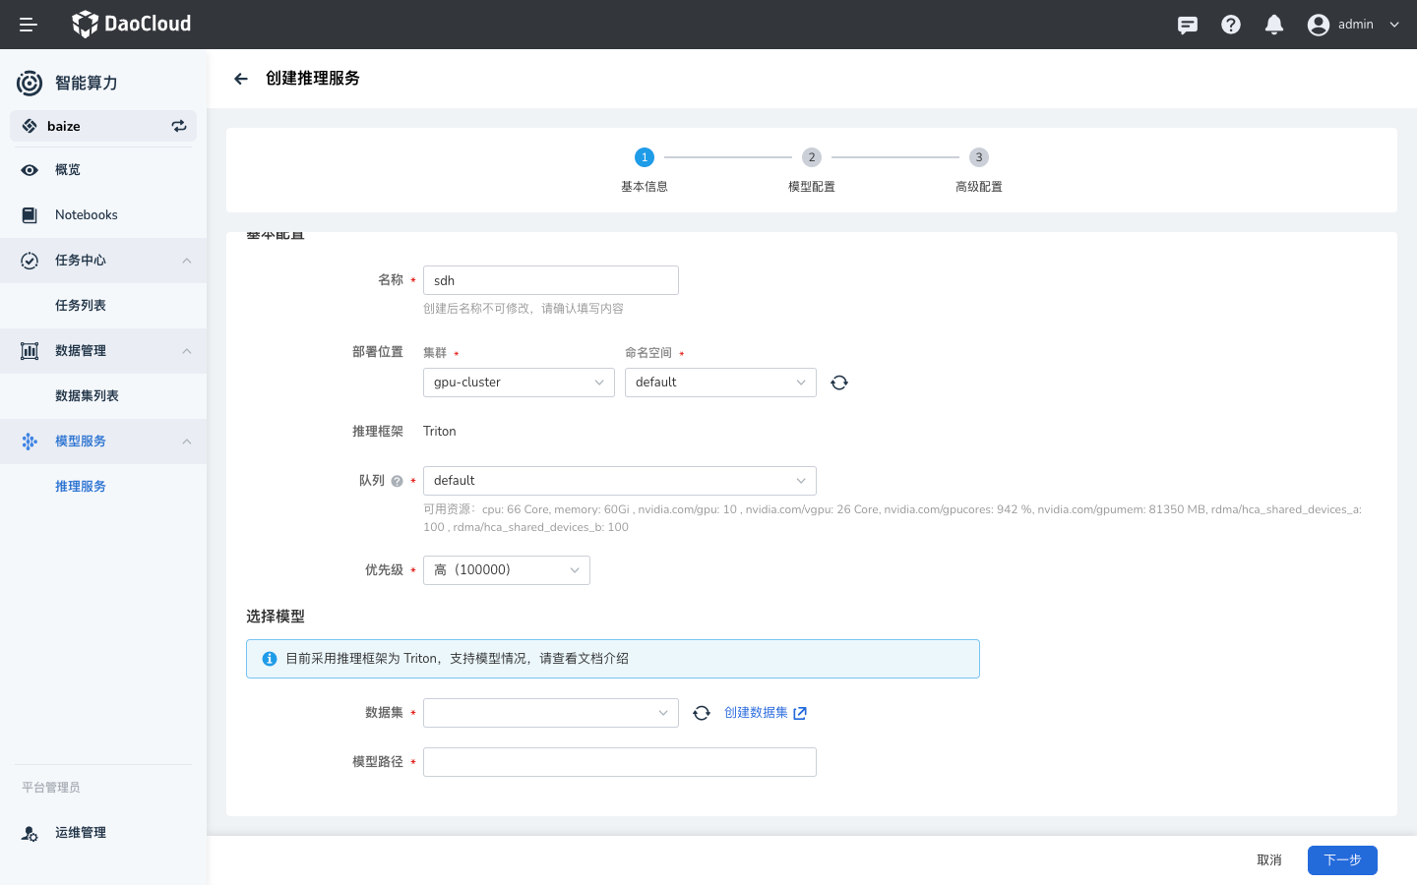Image resolution: width=1417 pixels, height=885 pixels.
Task: Click the 下一步 button
Action: (x=1342, y=860)
